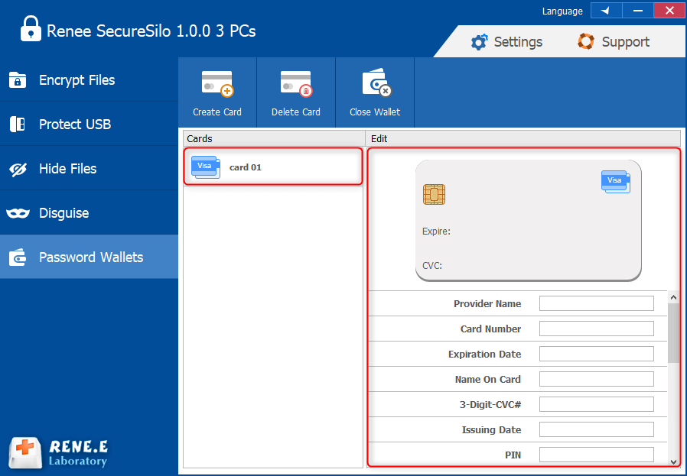Click scrollbar down arrow in Edit panel

(x=673, y=461)
